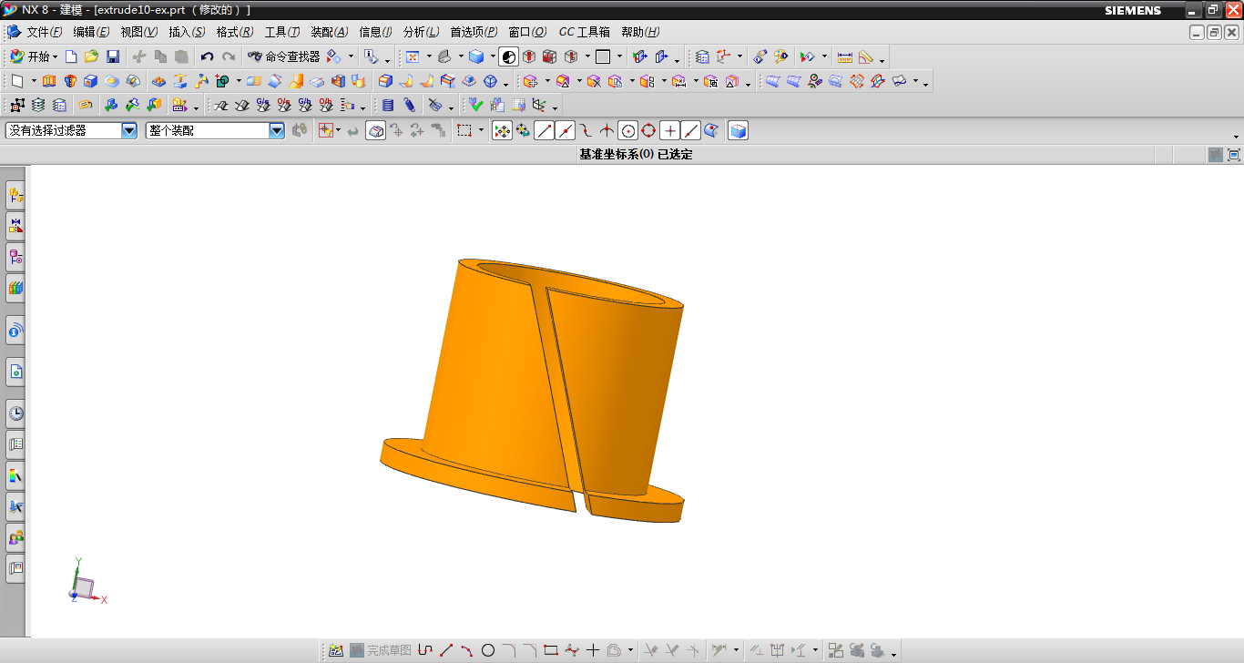Toggle the snap Midpoint option
This screenshot has height=663, width=1244.
(566, 130)
